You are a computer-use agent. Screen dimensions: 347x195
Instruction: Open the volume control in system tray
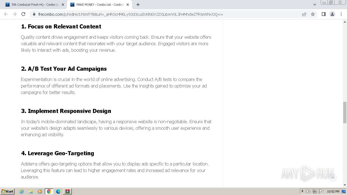point(308,191)
